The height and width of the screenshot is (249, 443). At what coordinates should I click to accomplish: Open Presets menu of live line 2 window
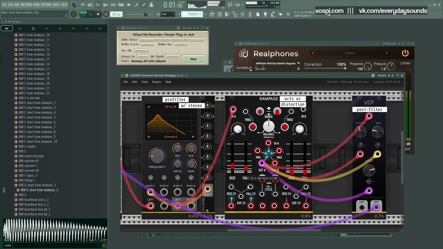pyautogui.click(x=187, y=28)
